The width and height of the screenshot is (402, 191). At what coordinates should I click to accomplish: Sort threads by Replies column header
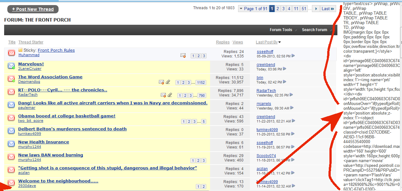pyautogui.click(x=222, y=42)
